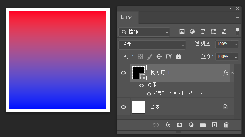Lock transparent pixels checkerboard icon
The height and width of the screenshot is (137, 245).
[140, 57]
